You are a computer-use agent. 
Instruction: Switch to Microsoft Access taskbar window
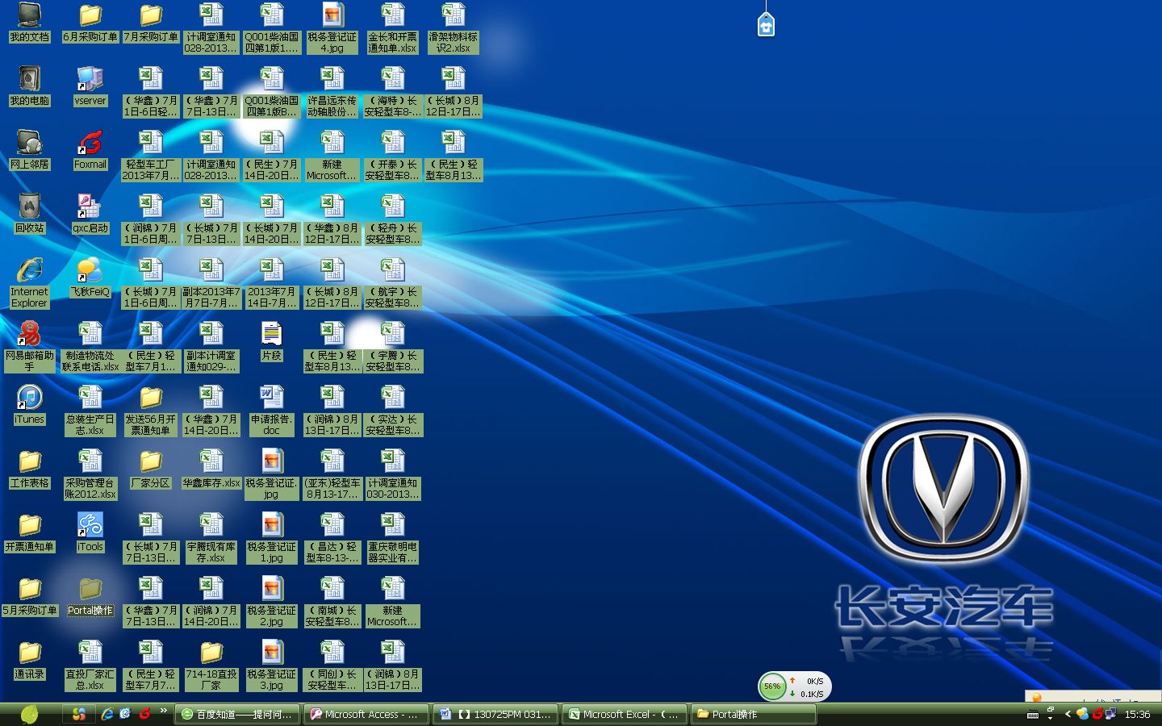(366, 714)
